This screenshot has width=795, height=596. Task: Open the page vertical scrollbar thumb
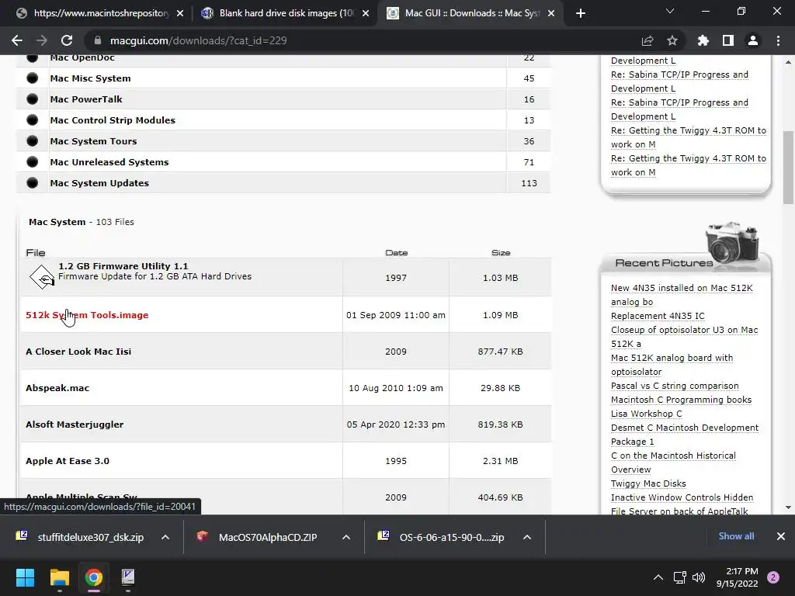[788, 168]
